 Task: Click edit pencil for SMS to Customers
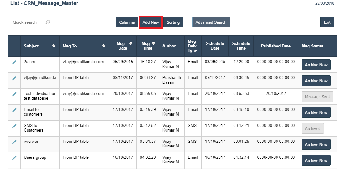pos(14,126)
